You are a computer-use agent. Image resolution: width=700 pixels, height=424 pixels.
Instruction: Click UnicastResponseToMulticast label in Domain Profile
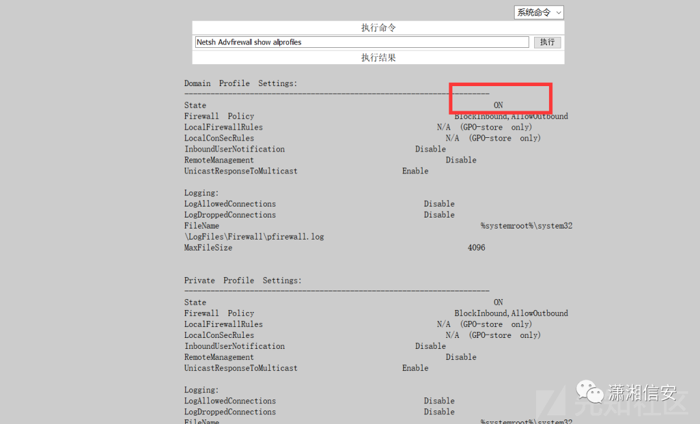tap(240, 171)
